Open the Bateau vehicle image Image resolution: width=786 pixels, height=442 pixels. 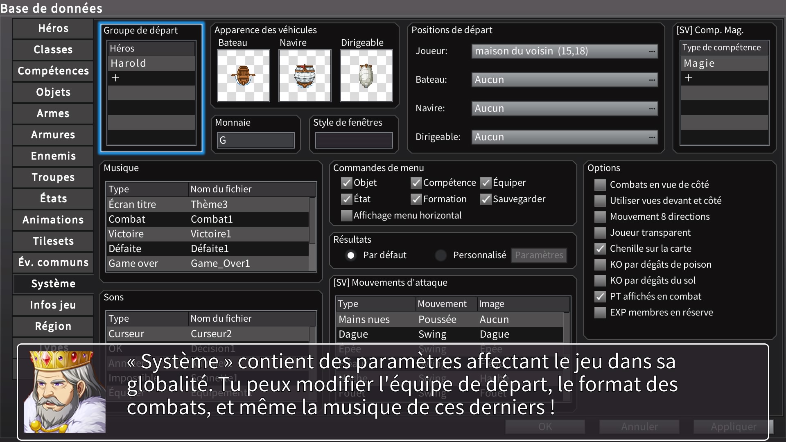(x=244, y=76)
